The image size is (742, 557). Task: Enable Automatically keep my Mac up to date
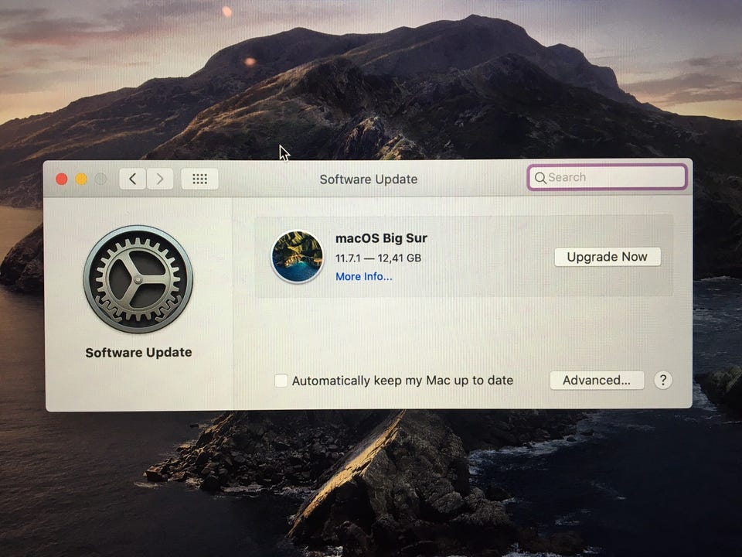[x=281, y=381]
